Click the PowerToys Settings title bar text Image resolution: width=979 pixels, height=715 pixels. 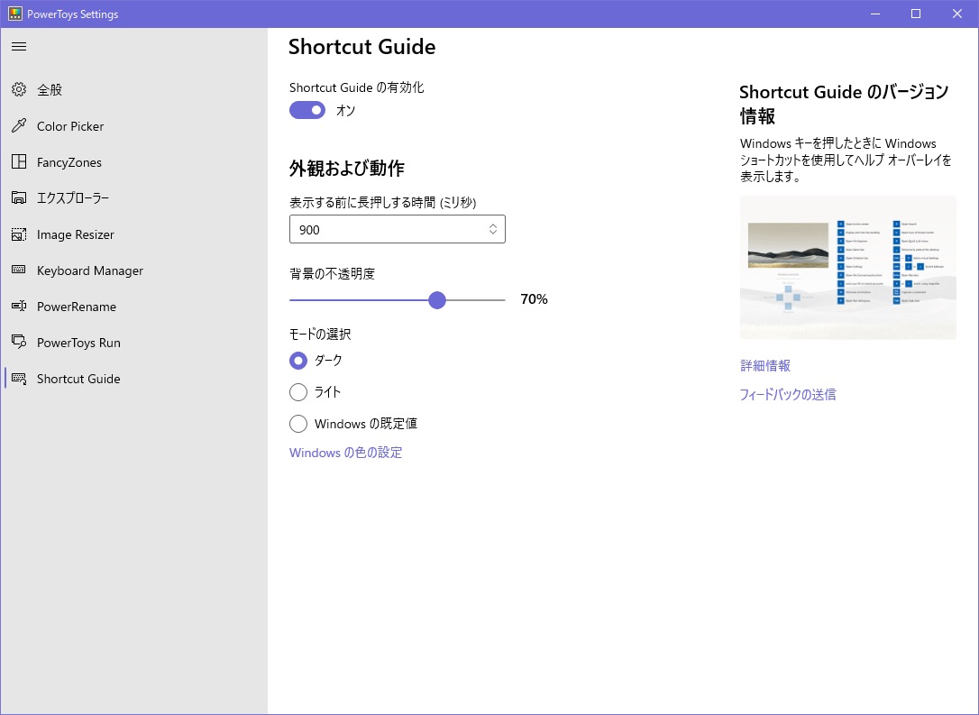(x=72, y=14)
